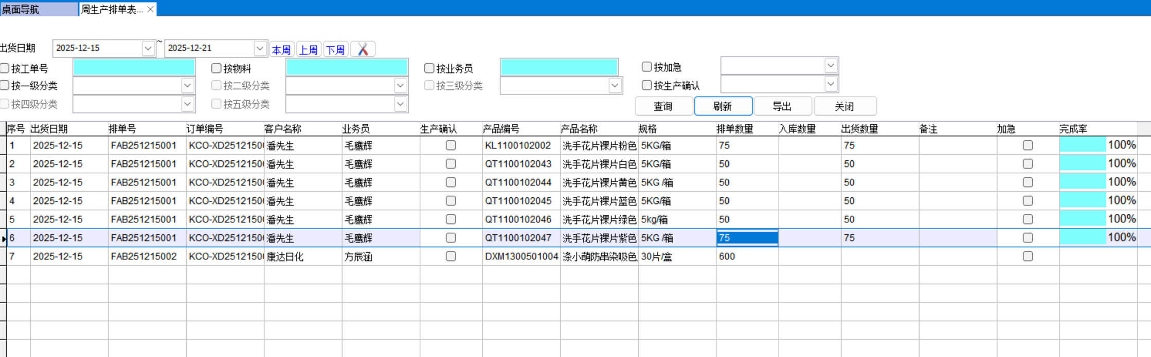Sort by the 排单数量 column header
Screen dimensions: 1151x357
(x=734, y=129)
